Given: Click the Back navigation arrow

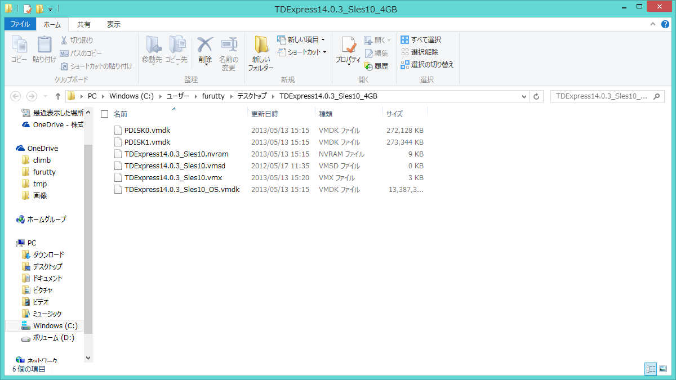Looking at the screenshot, I should click(x=16, y=96).
